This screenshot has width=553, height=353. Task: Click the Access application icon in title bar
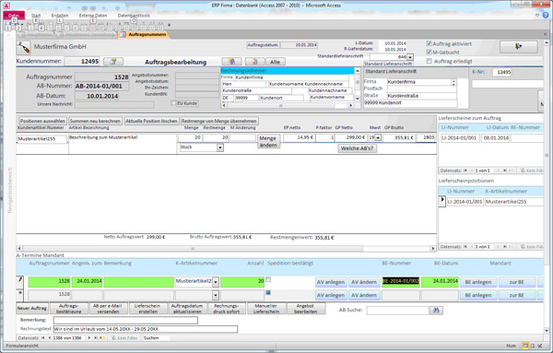point(6,6)
